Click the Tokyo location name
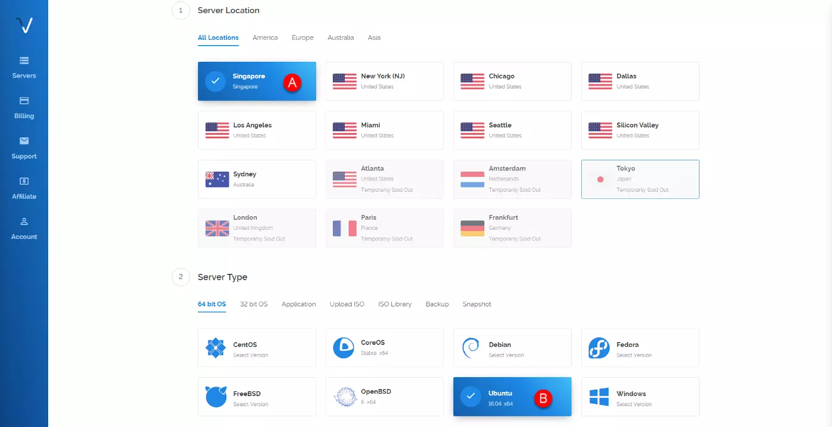 [x=626, y=169]
